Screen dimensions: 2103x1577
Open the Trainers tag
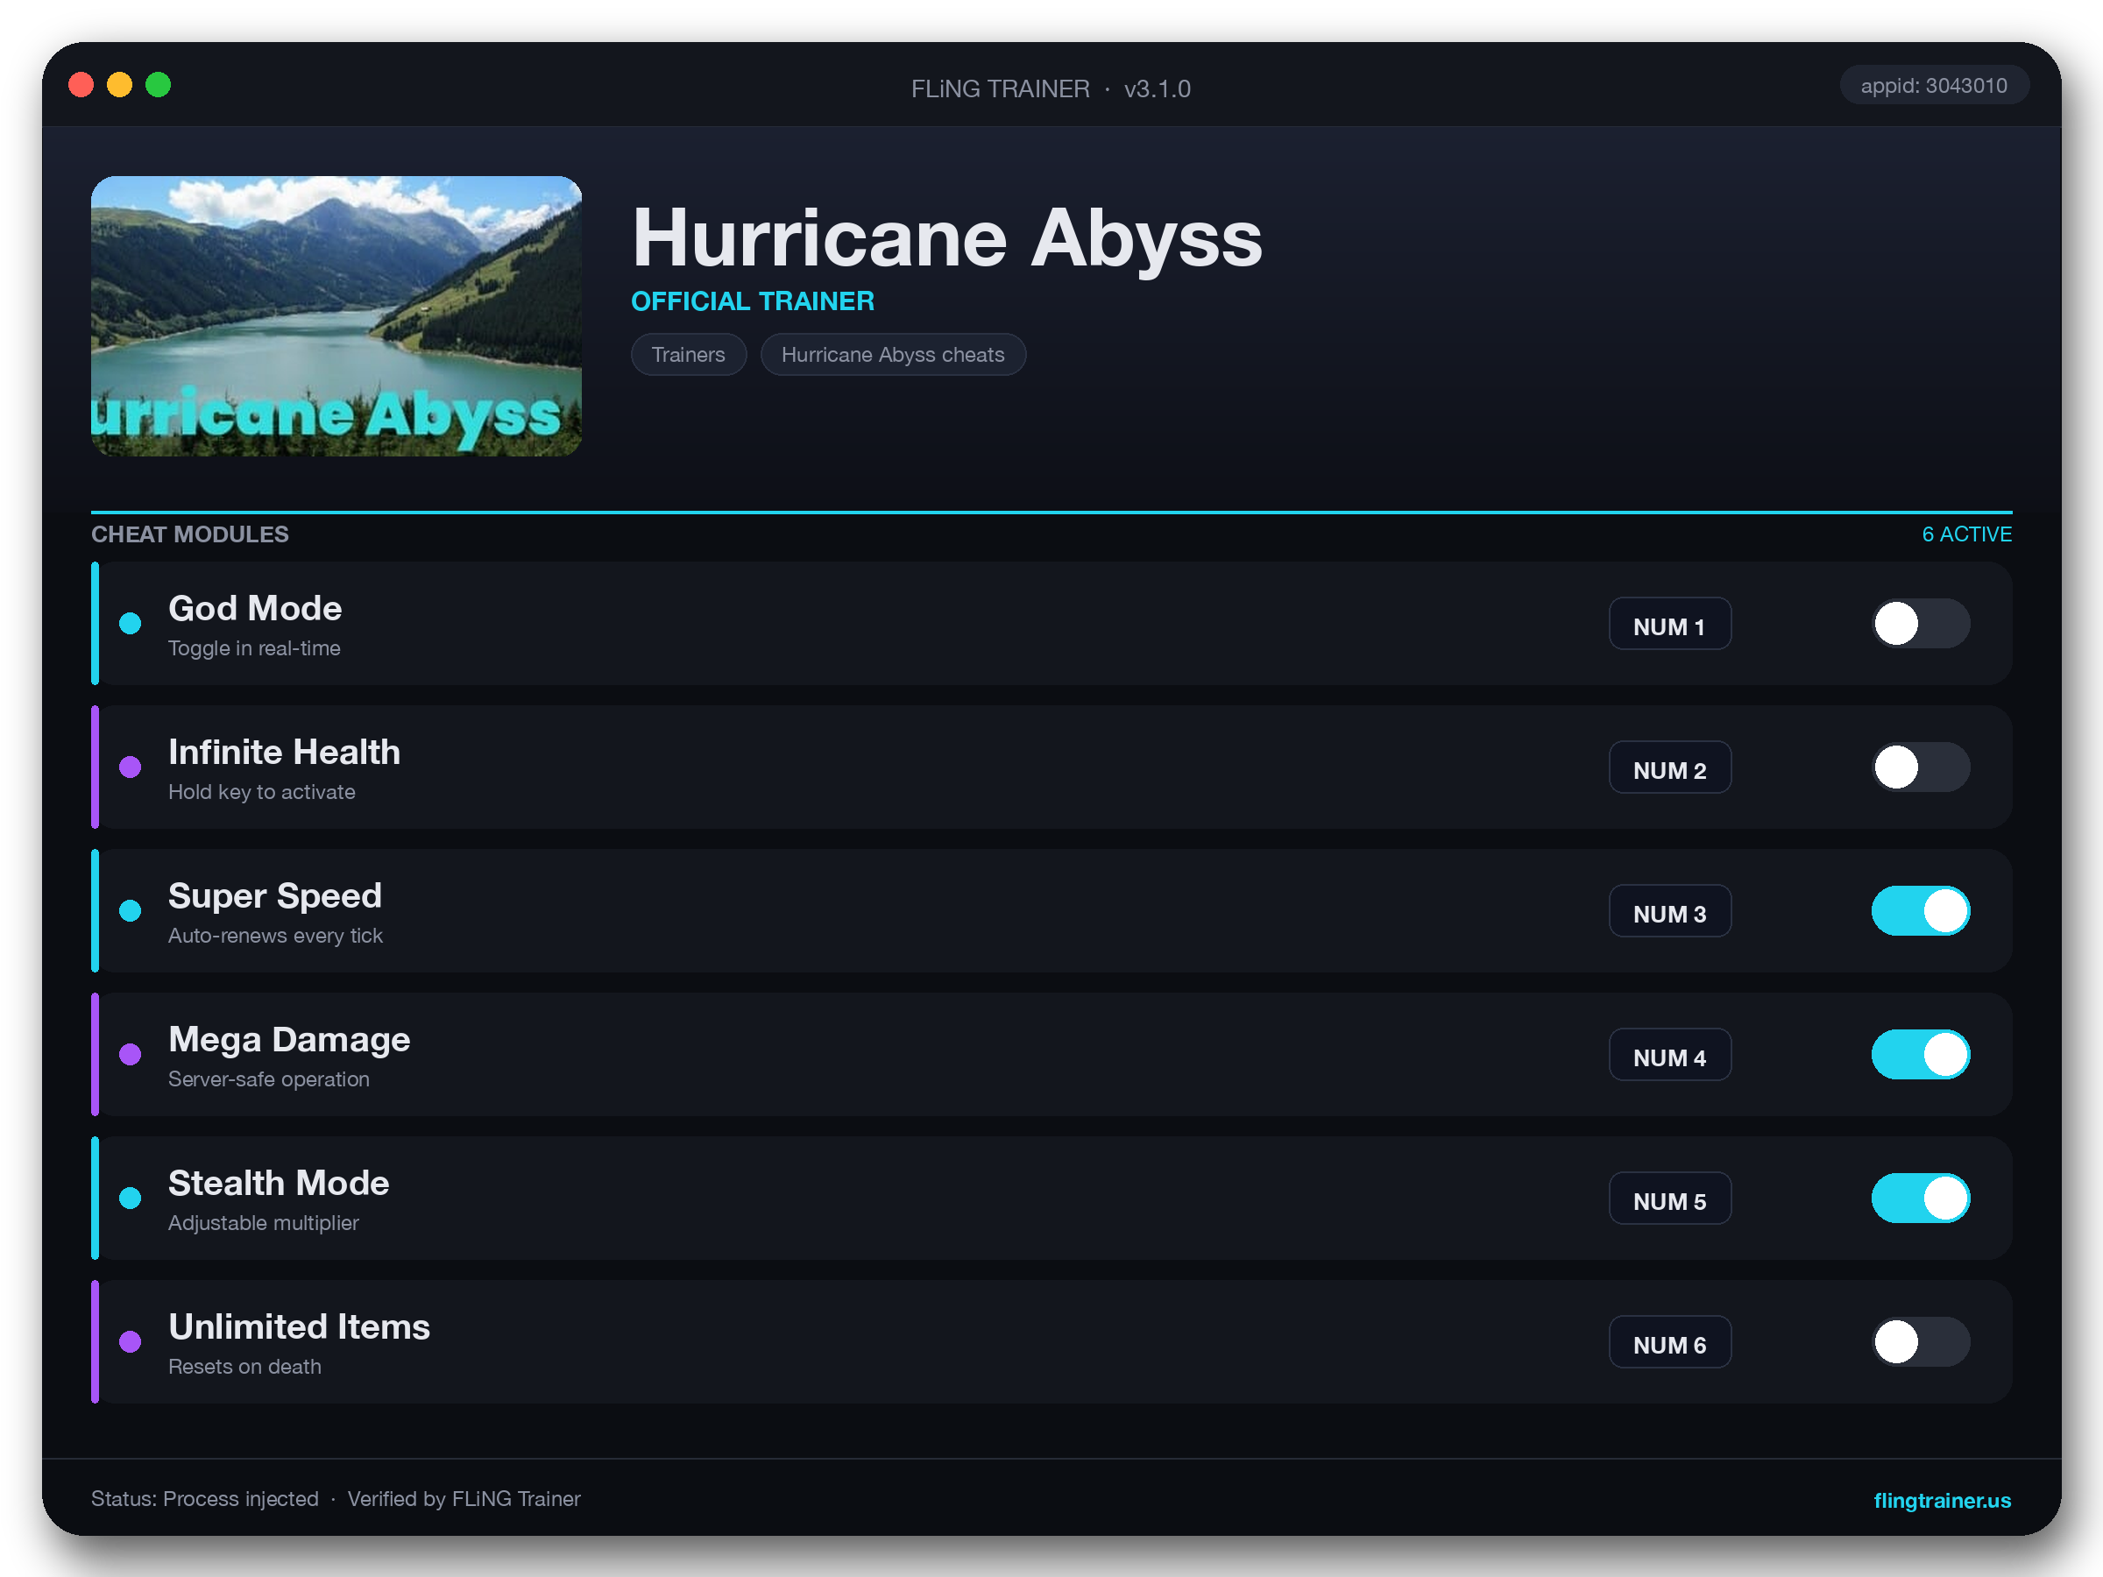pos(689,355)
